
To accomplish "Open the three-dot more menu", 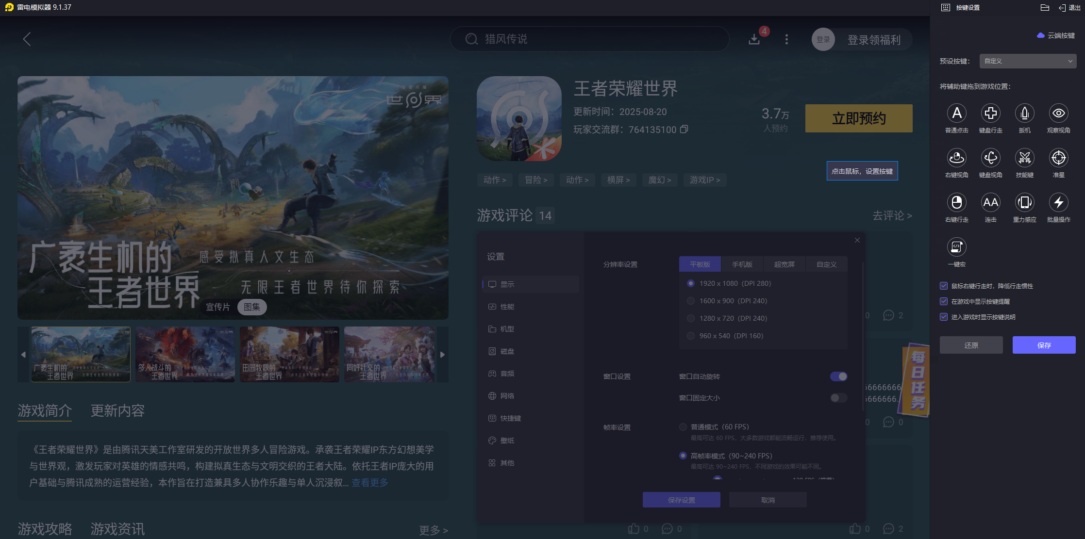I will 786,39.
